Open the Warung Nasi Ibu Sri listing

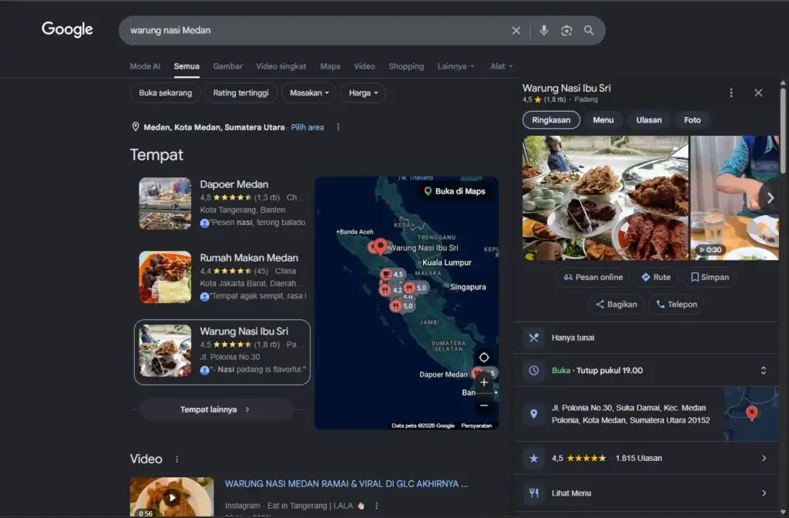tap(222, 351)
